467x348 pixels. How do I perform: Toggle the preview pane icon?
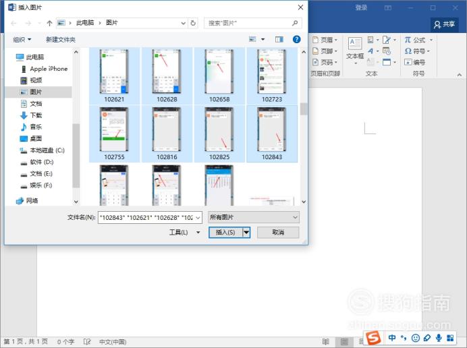coord(279,39)
